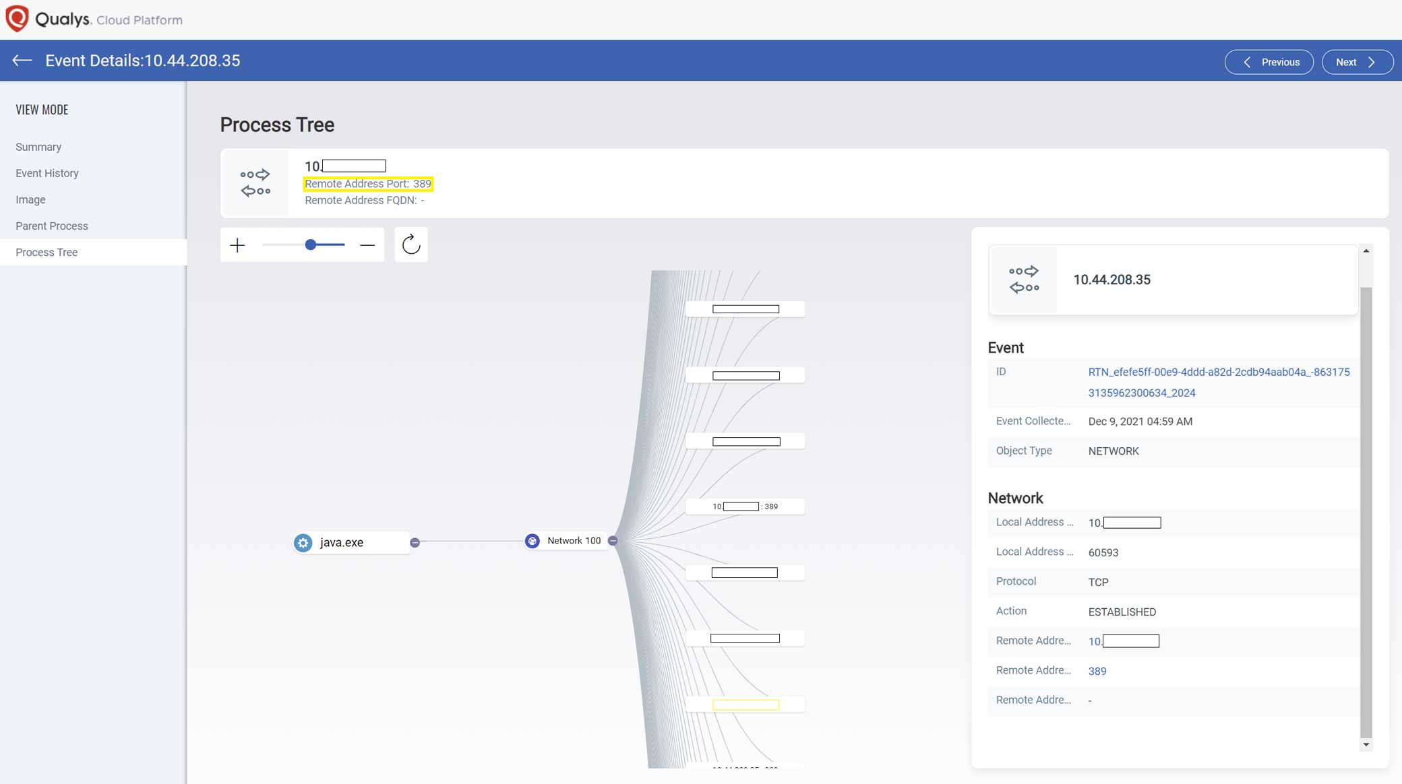Reset the process tree view with the refresh icon
This screenshot has height=784, width=1402.
tap(411, 244)
